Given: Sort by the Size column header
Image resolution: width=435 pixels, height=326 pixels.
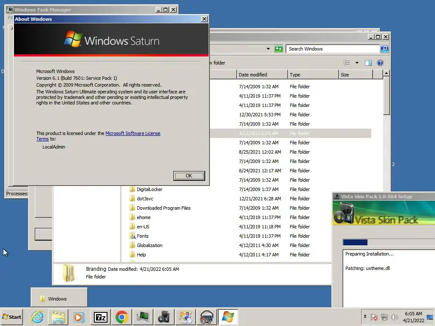Looking at the screenshot, I should pyautogui.click(x=356, y=75).
